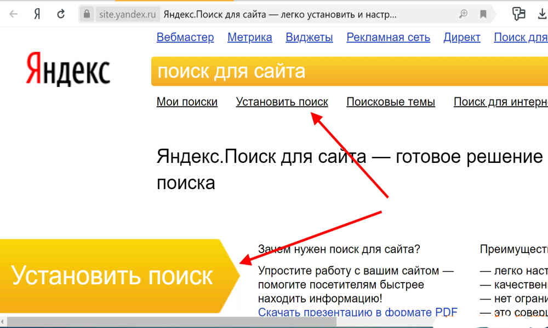The height and width of the screenshot is (328, 548).
Task: Click the scrollbar left arrow
Action: 2,323
